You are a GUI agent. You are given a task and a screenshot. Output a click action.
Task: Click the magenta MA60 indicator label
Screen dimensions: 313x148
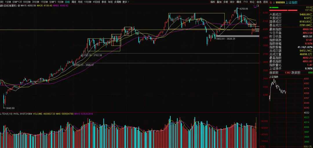61,5
